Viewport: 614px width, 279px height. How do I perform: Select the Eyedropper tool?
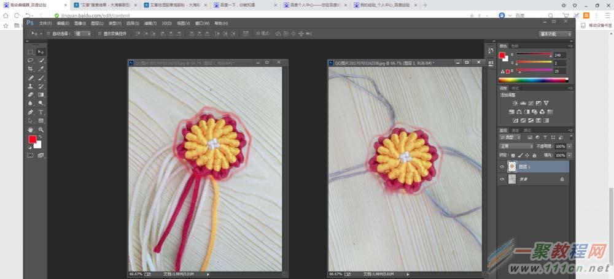41,69
